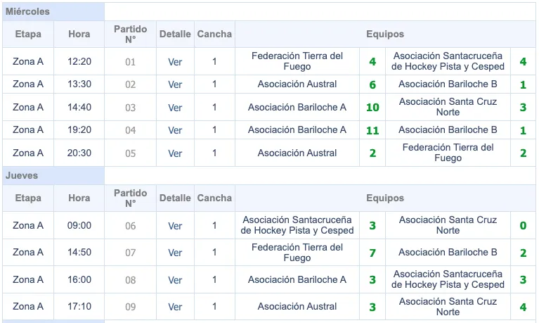Click the 17:10 time cell

(x=79, y=306)
